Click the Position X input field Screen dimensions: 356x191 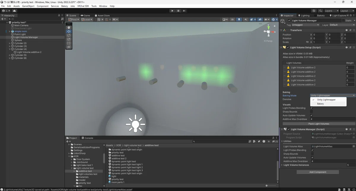319,35
